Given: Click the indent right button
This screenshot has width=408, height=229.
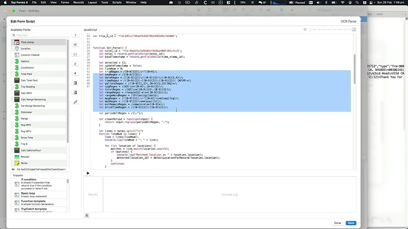Looking at the screenshot, I should point(75,92).
